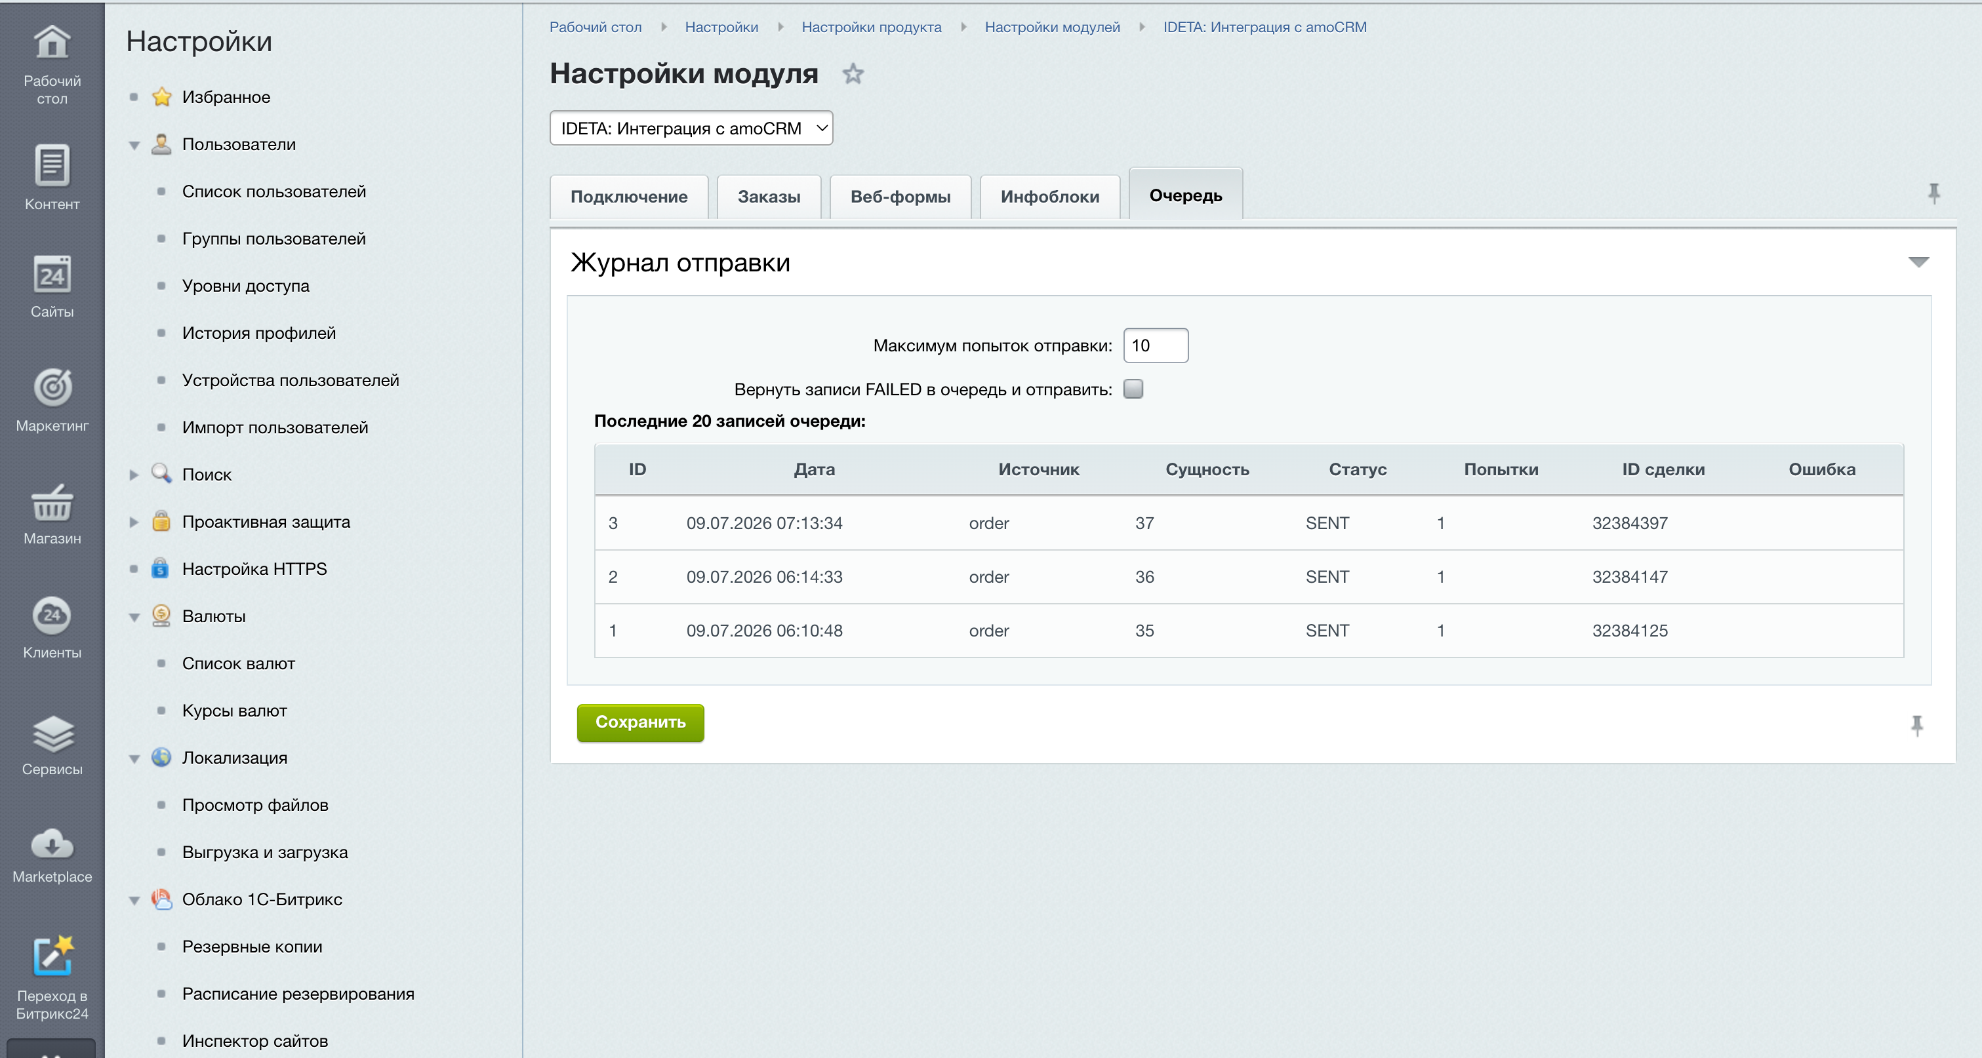Click the Облако 1С-Битрикс icon
Viewport: 1982px width, 1058px height.
(x=161, y=898)
